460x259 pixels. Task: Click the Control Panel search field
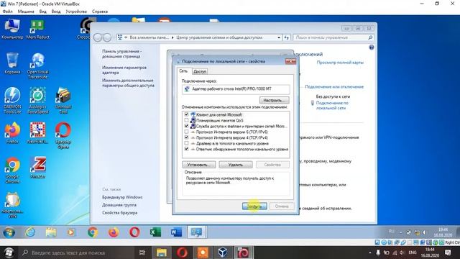[x=333, y=37]
